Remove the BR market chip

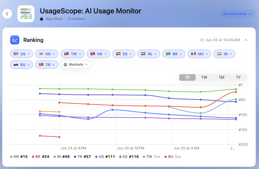181,54
